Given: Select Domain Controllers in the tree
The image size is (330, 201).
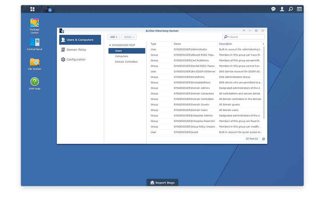Looking at the screenshot, I should (x=126, y=62).
